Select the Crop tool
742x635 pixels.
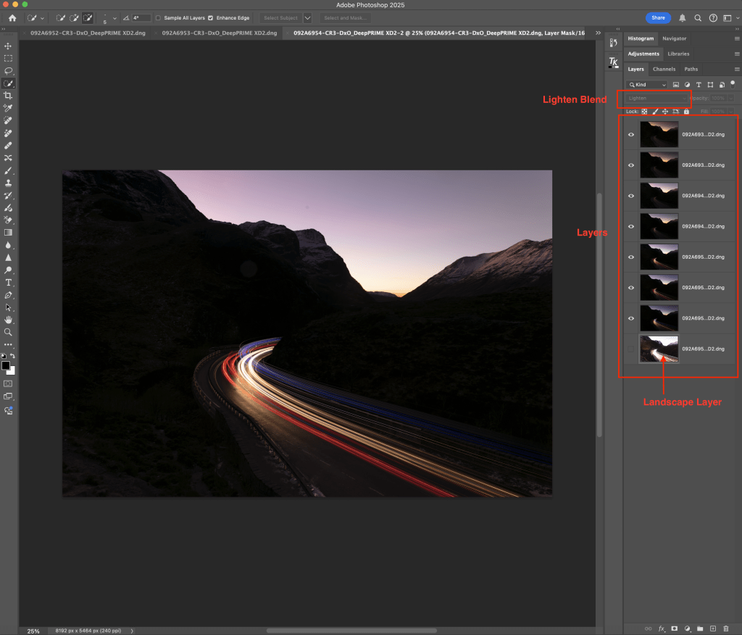point(9,96)
